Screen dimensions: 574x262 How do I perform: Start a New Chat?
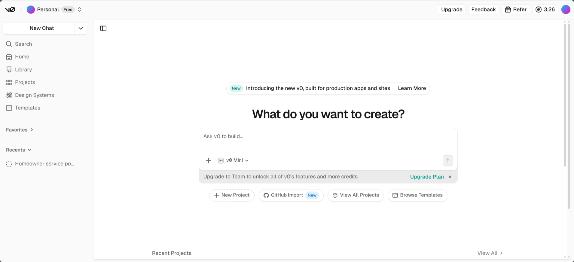pyautogui.click(x=39, y=28)
